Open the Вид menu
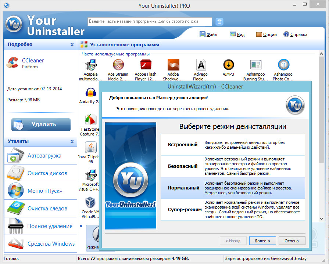The width and height of the screenshot is (329, 264). pyautogui.click(x=237, y=35)
